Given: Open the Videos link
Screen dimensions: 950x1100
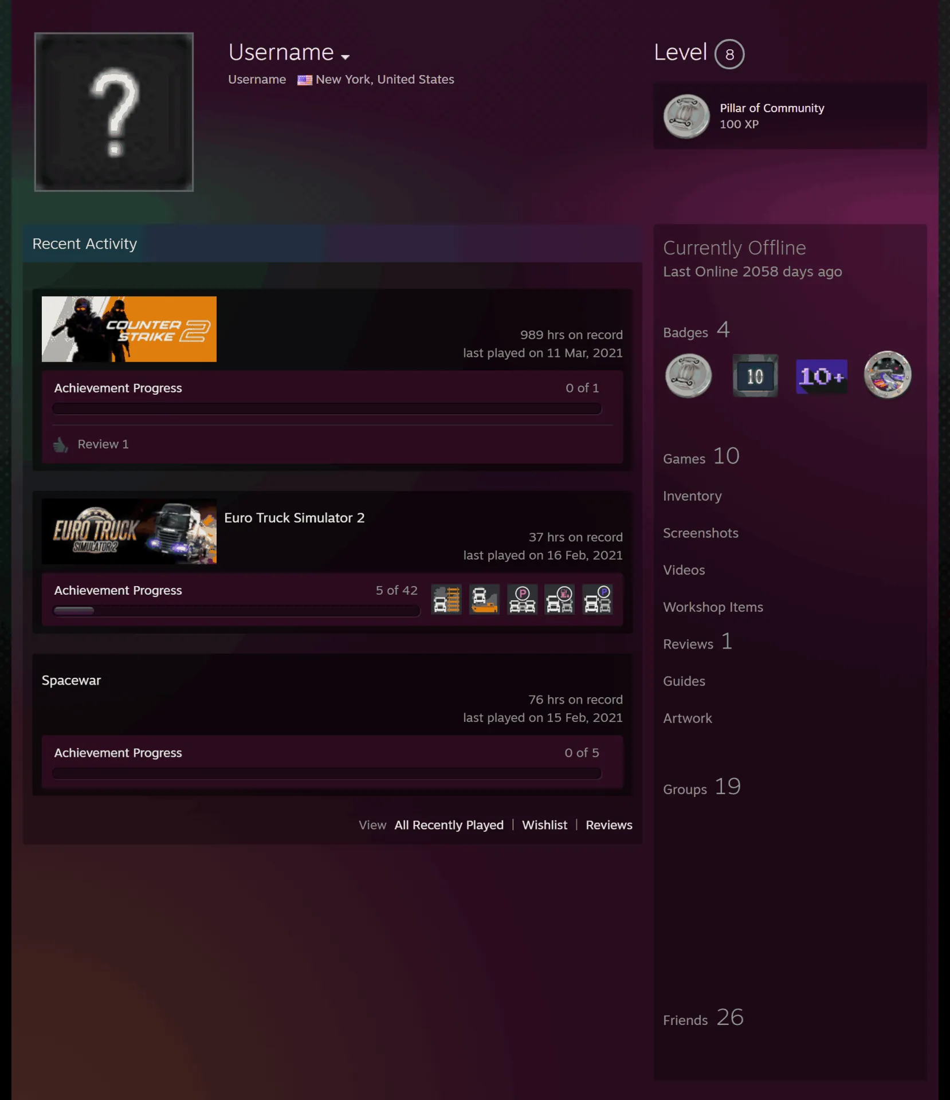Looking at the screenshot, I should tap(684, 570).
